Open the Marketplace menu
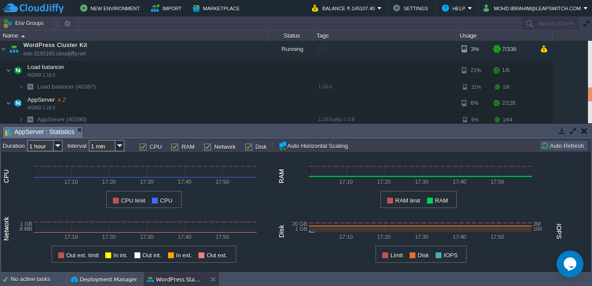Screen dimensions: 592x286 [x=216, y=8]
